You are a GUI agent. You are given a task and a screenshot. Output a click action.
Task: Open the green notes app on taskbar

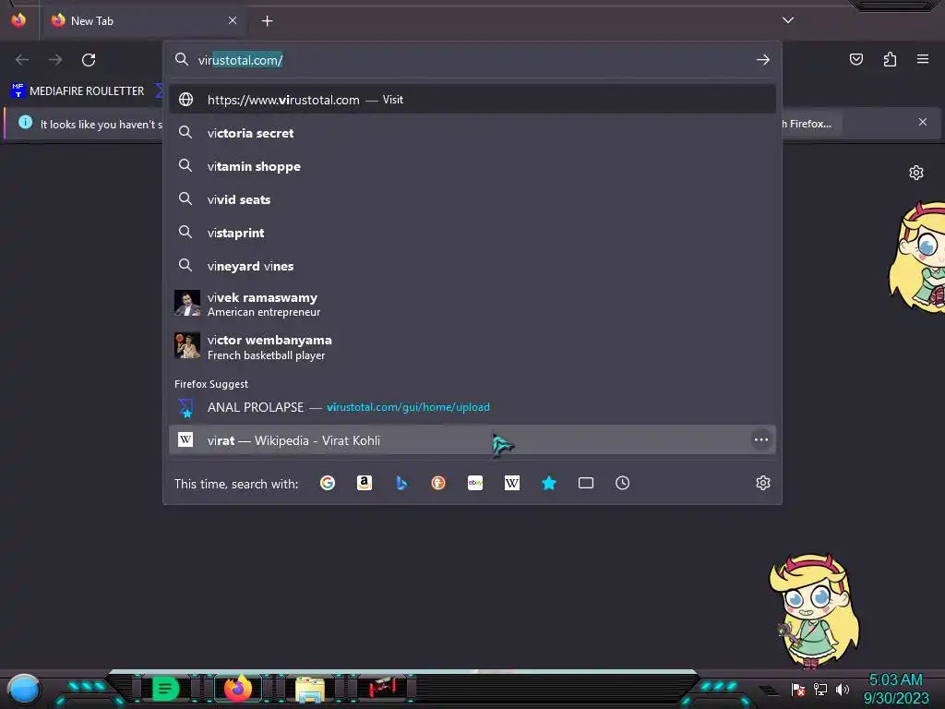[x=165, y=689]
